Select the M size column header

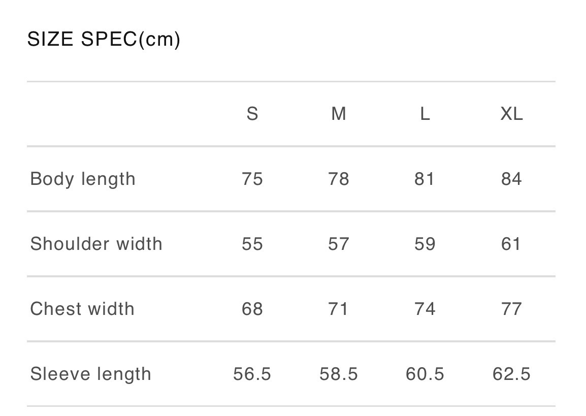click(x=339, y=114)
